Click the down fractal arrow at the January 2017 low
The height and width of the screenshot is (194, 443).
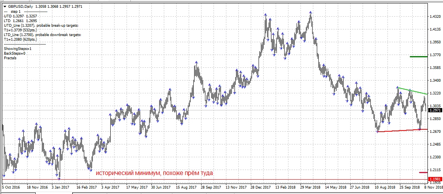point(59,178)
